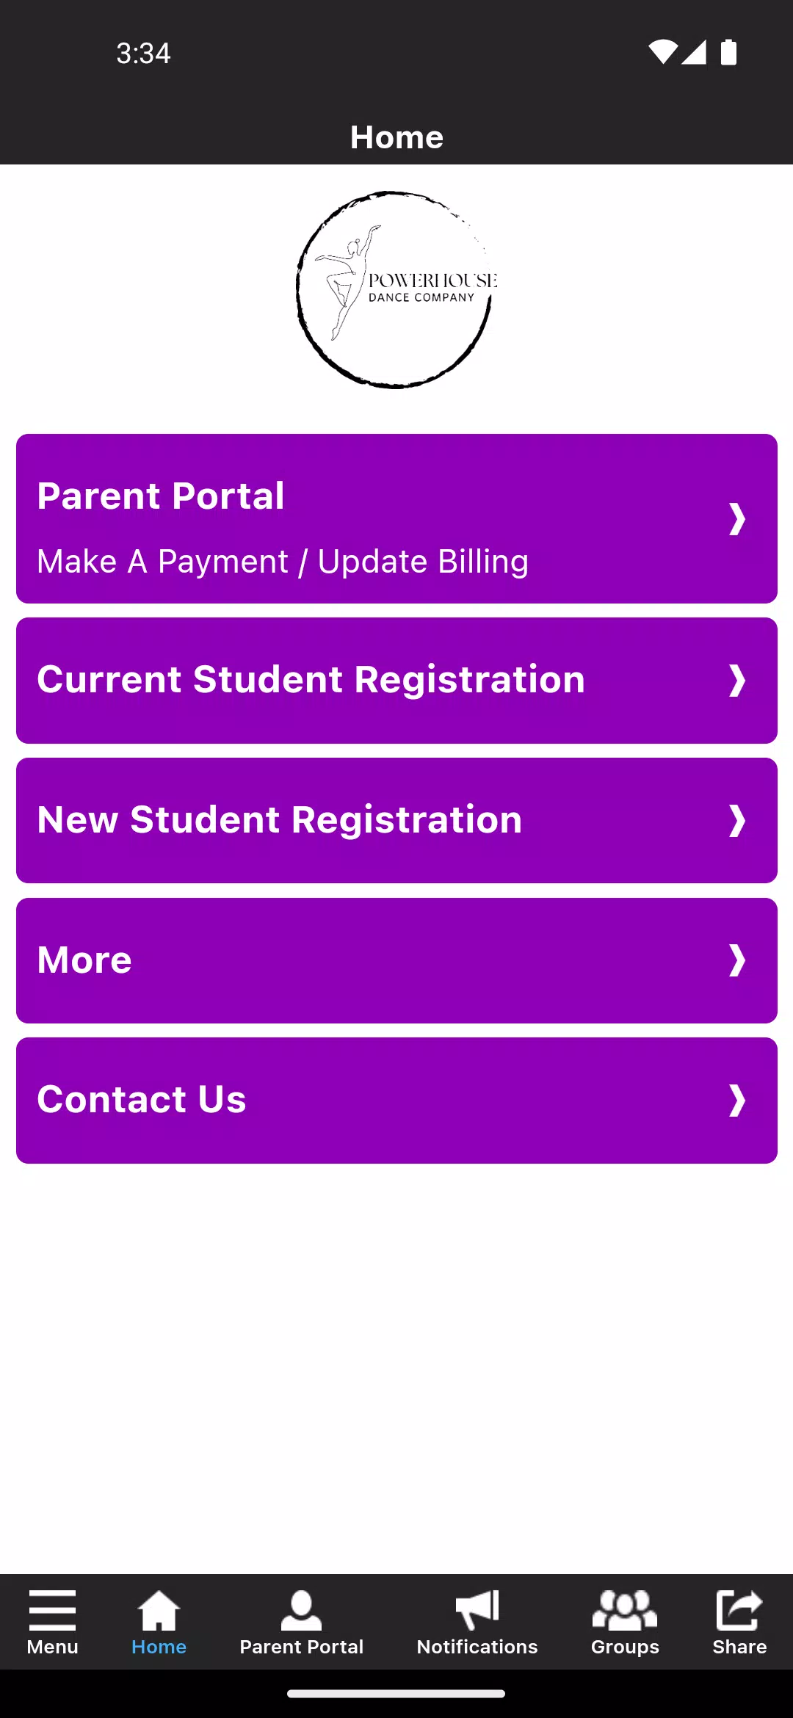
Task: Select the Groups tab label
Action: point(625,1647)
